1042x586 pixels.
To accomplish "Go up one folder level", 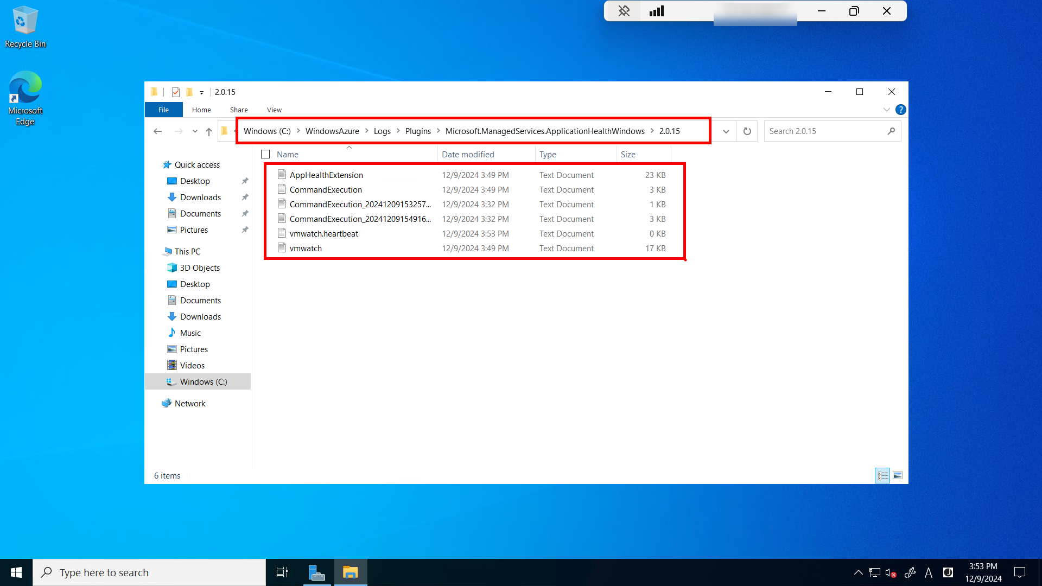I will [209, 131].
